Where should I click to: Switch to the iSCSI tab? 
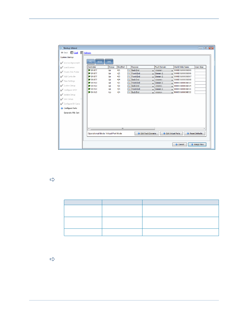click(x=100, y=62)
